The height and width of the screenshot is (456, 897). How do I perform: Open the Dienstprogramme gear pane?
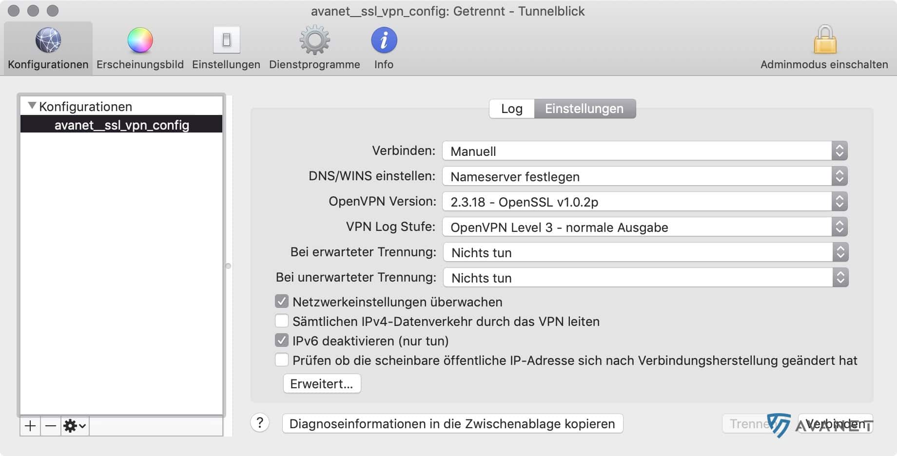314,48
